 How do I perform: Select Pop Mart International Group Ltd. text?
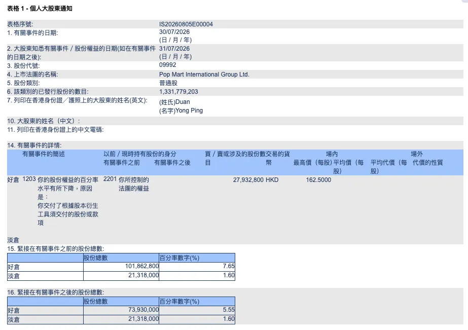coord(204,75)
